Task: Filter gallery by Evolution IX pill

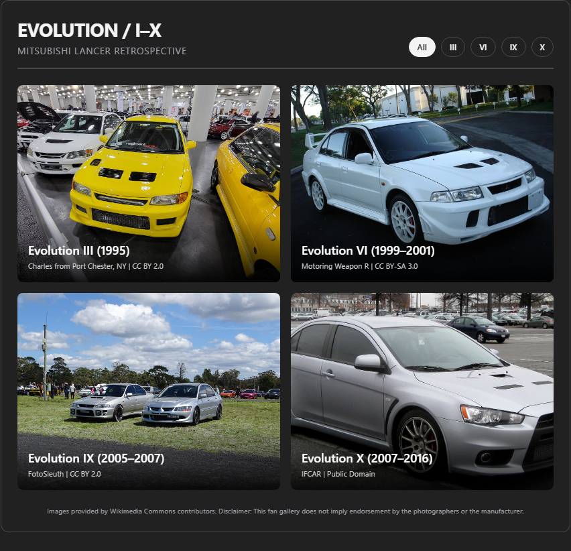Action: (513, 47)
